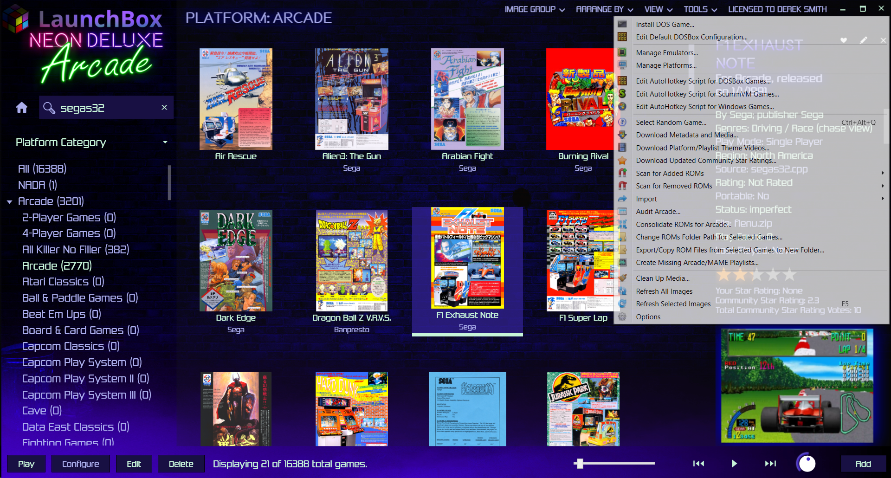Click the Options gear icon
This screenshot has height=478, width=891.
pyautogui.click(x=622, y=317)
